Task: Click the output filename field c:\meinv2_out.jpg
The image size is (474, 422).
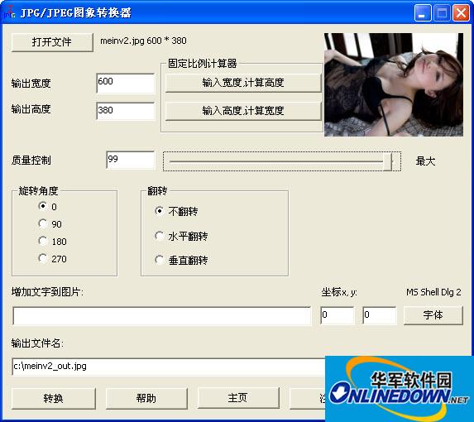Action: pyautogui.click(x=169, y=367)
